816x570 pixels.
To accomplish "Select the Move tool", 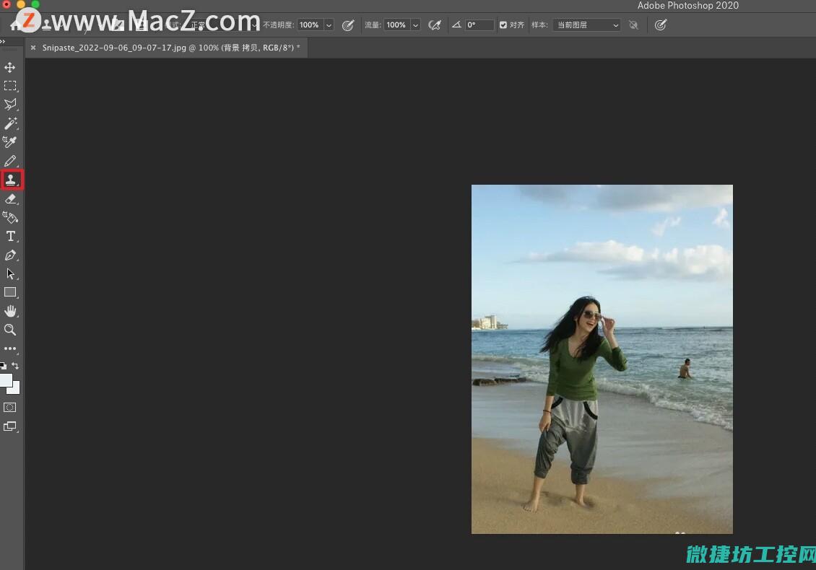I will click(10, 67).
